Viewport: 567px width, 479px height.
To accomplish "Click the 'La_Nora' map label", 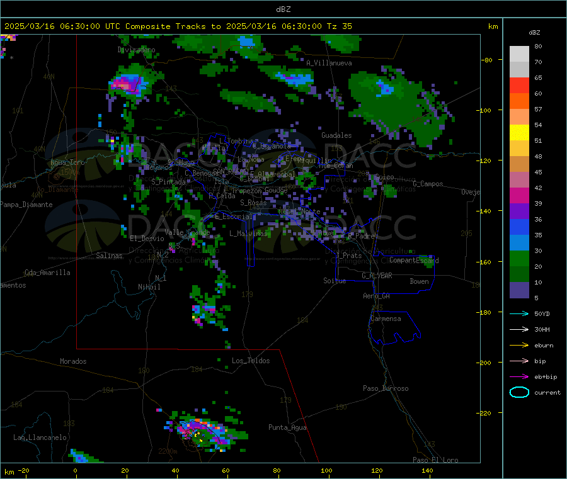I will 251,159.
